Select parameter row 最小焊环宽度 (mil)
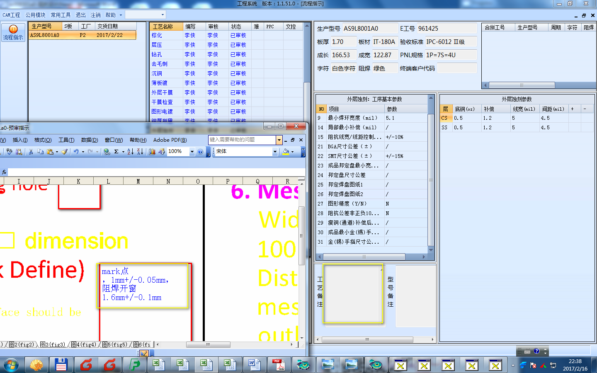This screenshot has width=597, height=373. click(x=372, y=118)
